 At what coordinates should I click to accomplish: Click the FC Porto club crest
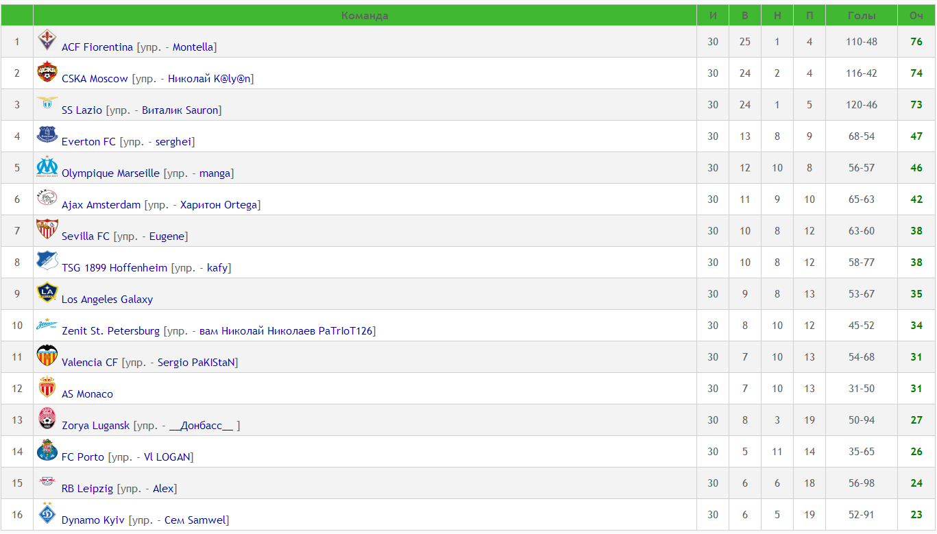pos(47,450)
